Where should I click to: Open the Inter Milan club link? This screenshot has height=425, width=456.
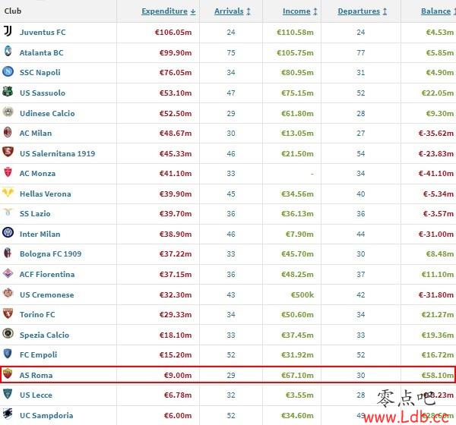(40, 235)
